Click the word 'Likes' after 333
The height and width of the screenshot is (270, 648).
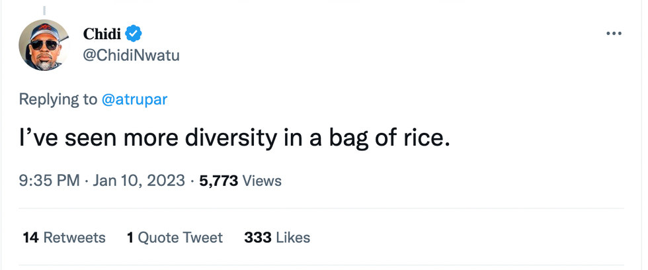click(293, 237)
